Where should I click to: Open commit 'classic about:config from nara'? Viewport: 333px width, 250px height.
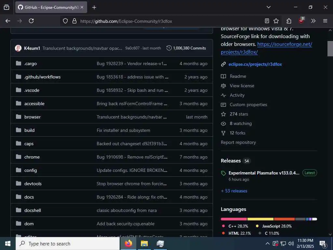pos(127,211)
